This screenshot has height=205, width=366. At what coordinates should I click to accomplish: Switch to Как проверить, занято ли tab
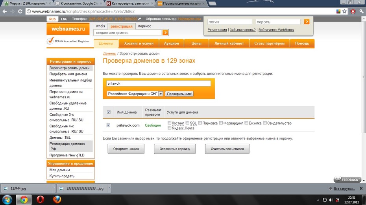[130, 4]
